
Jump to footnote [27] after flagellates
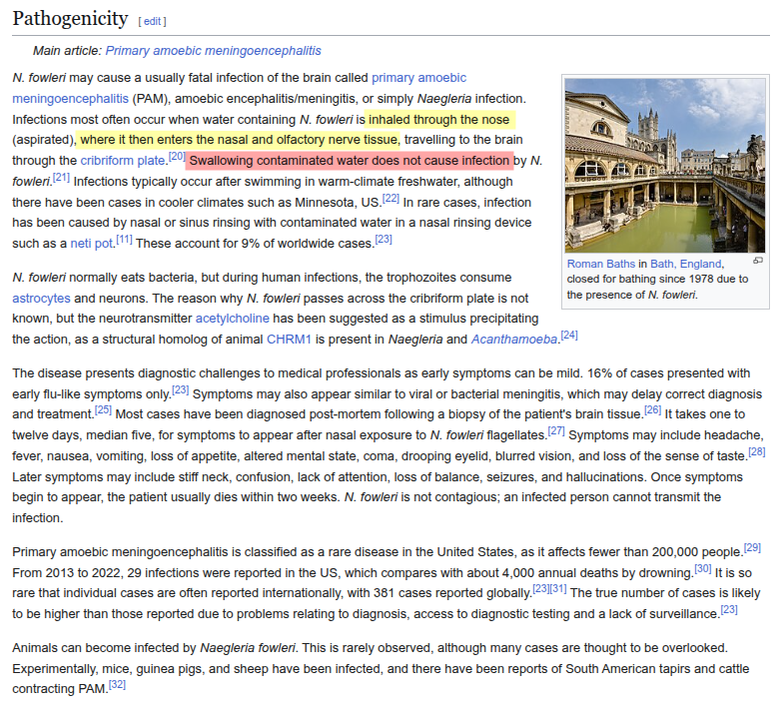pyautogui.click(x=556, y=431)
